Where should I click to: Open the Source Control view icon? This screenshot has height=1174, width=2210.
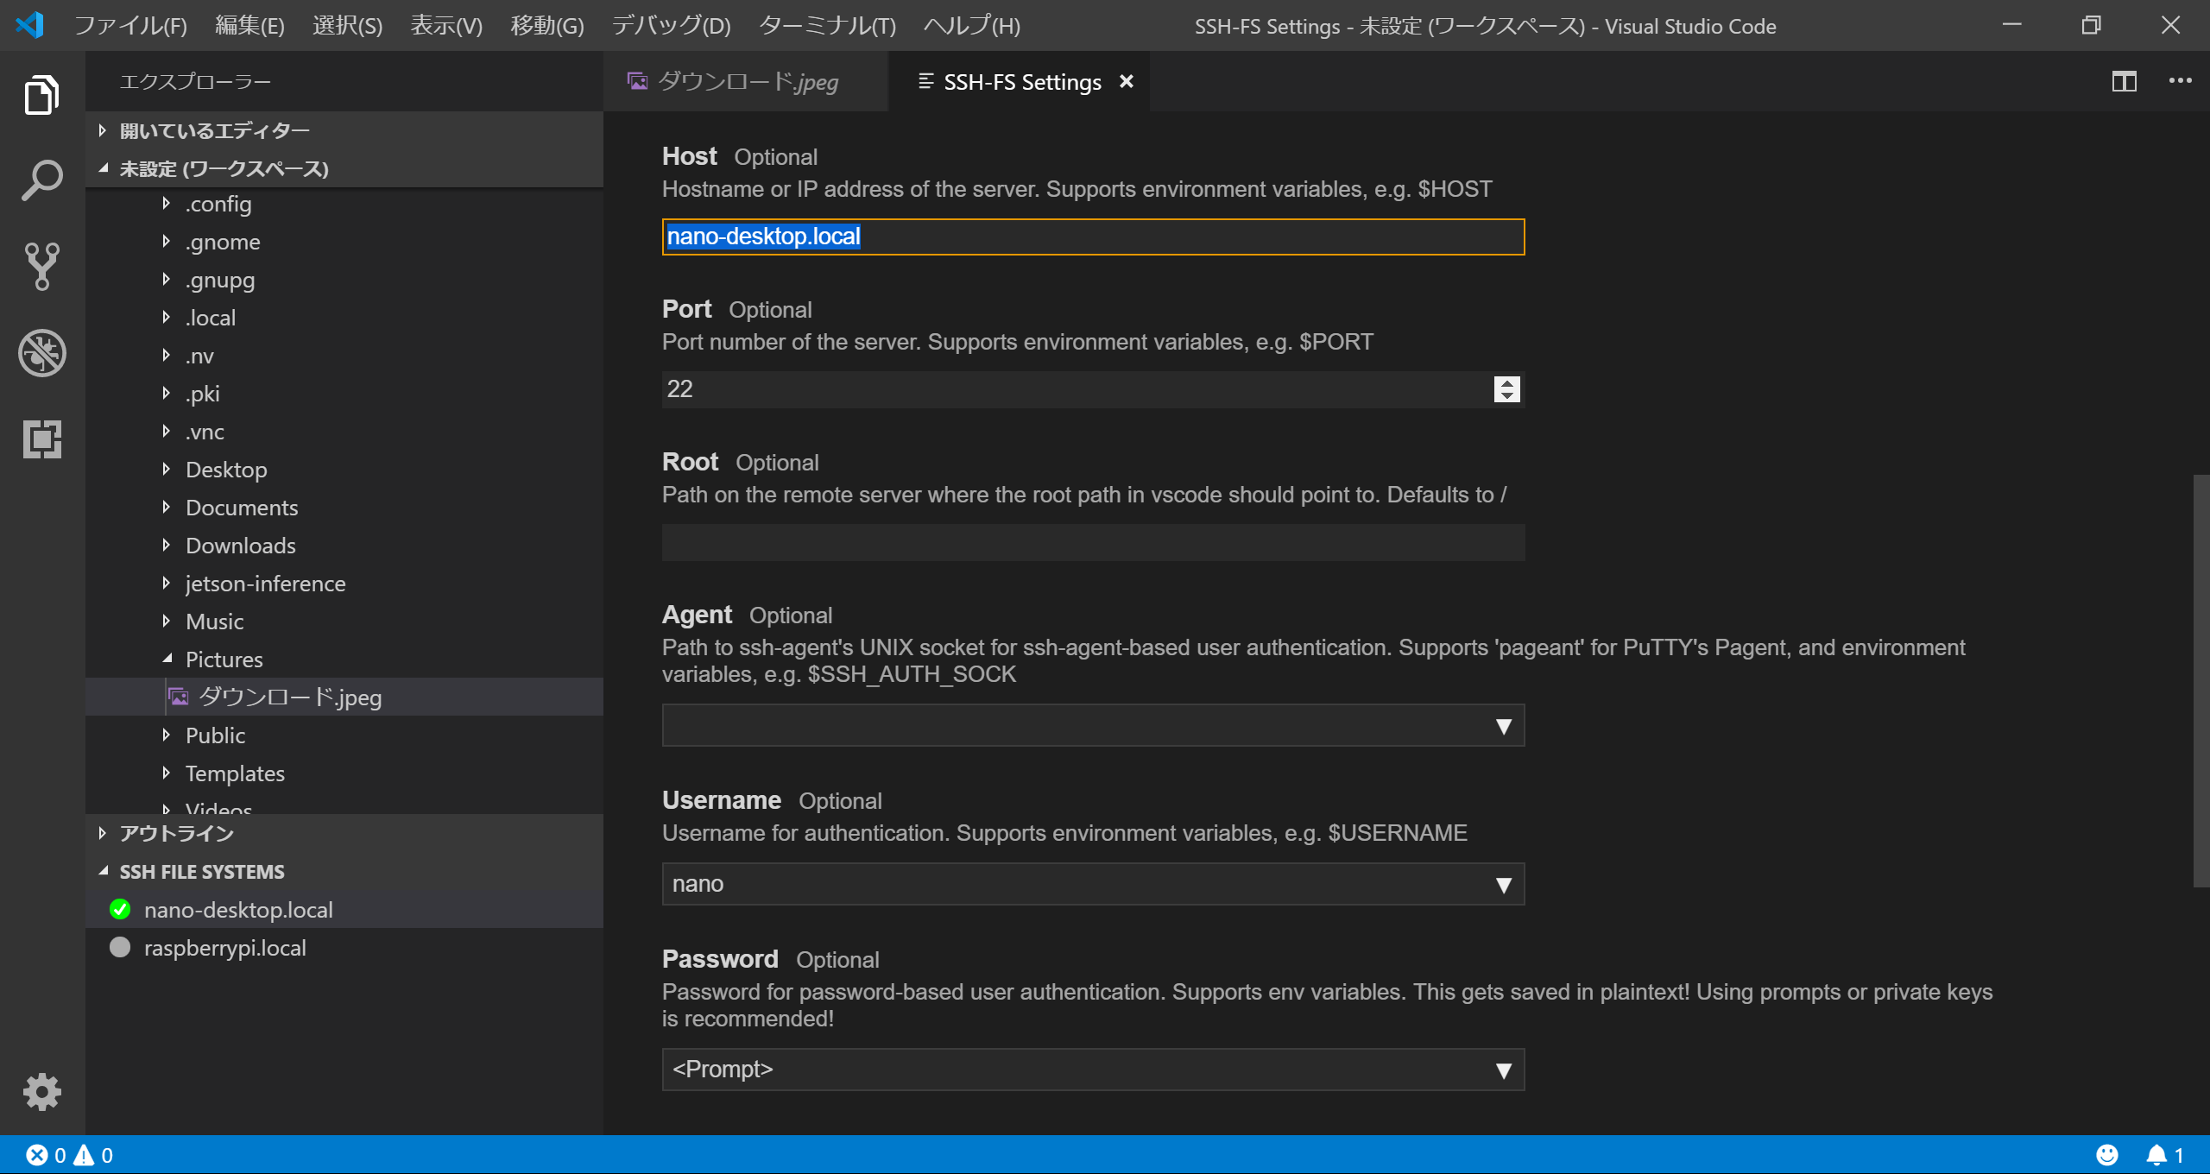[41, 267]
